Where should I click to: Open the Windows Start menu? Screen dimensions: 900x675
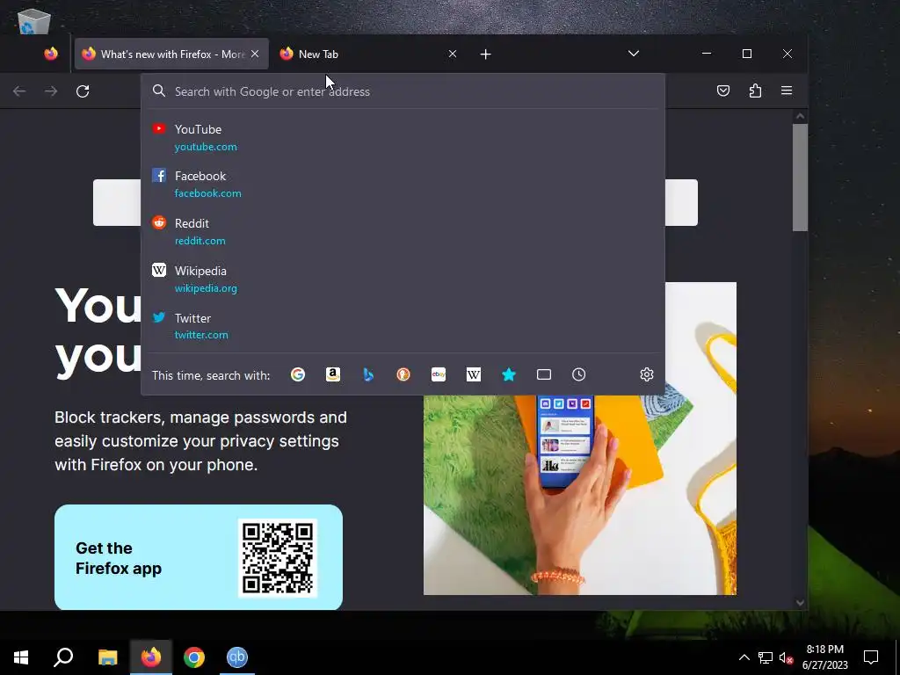21,657
